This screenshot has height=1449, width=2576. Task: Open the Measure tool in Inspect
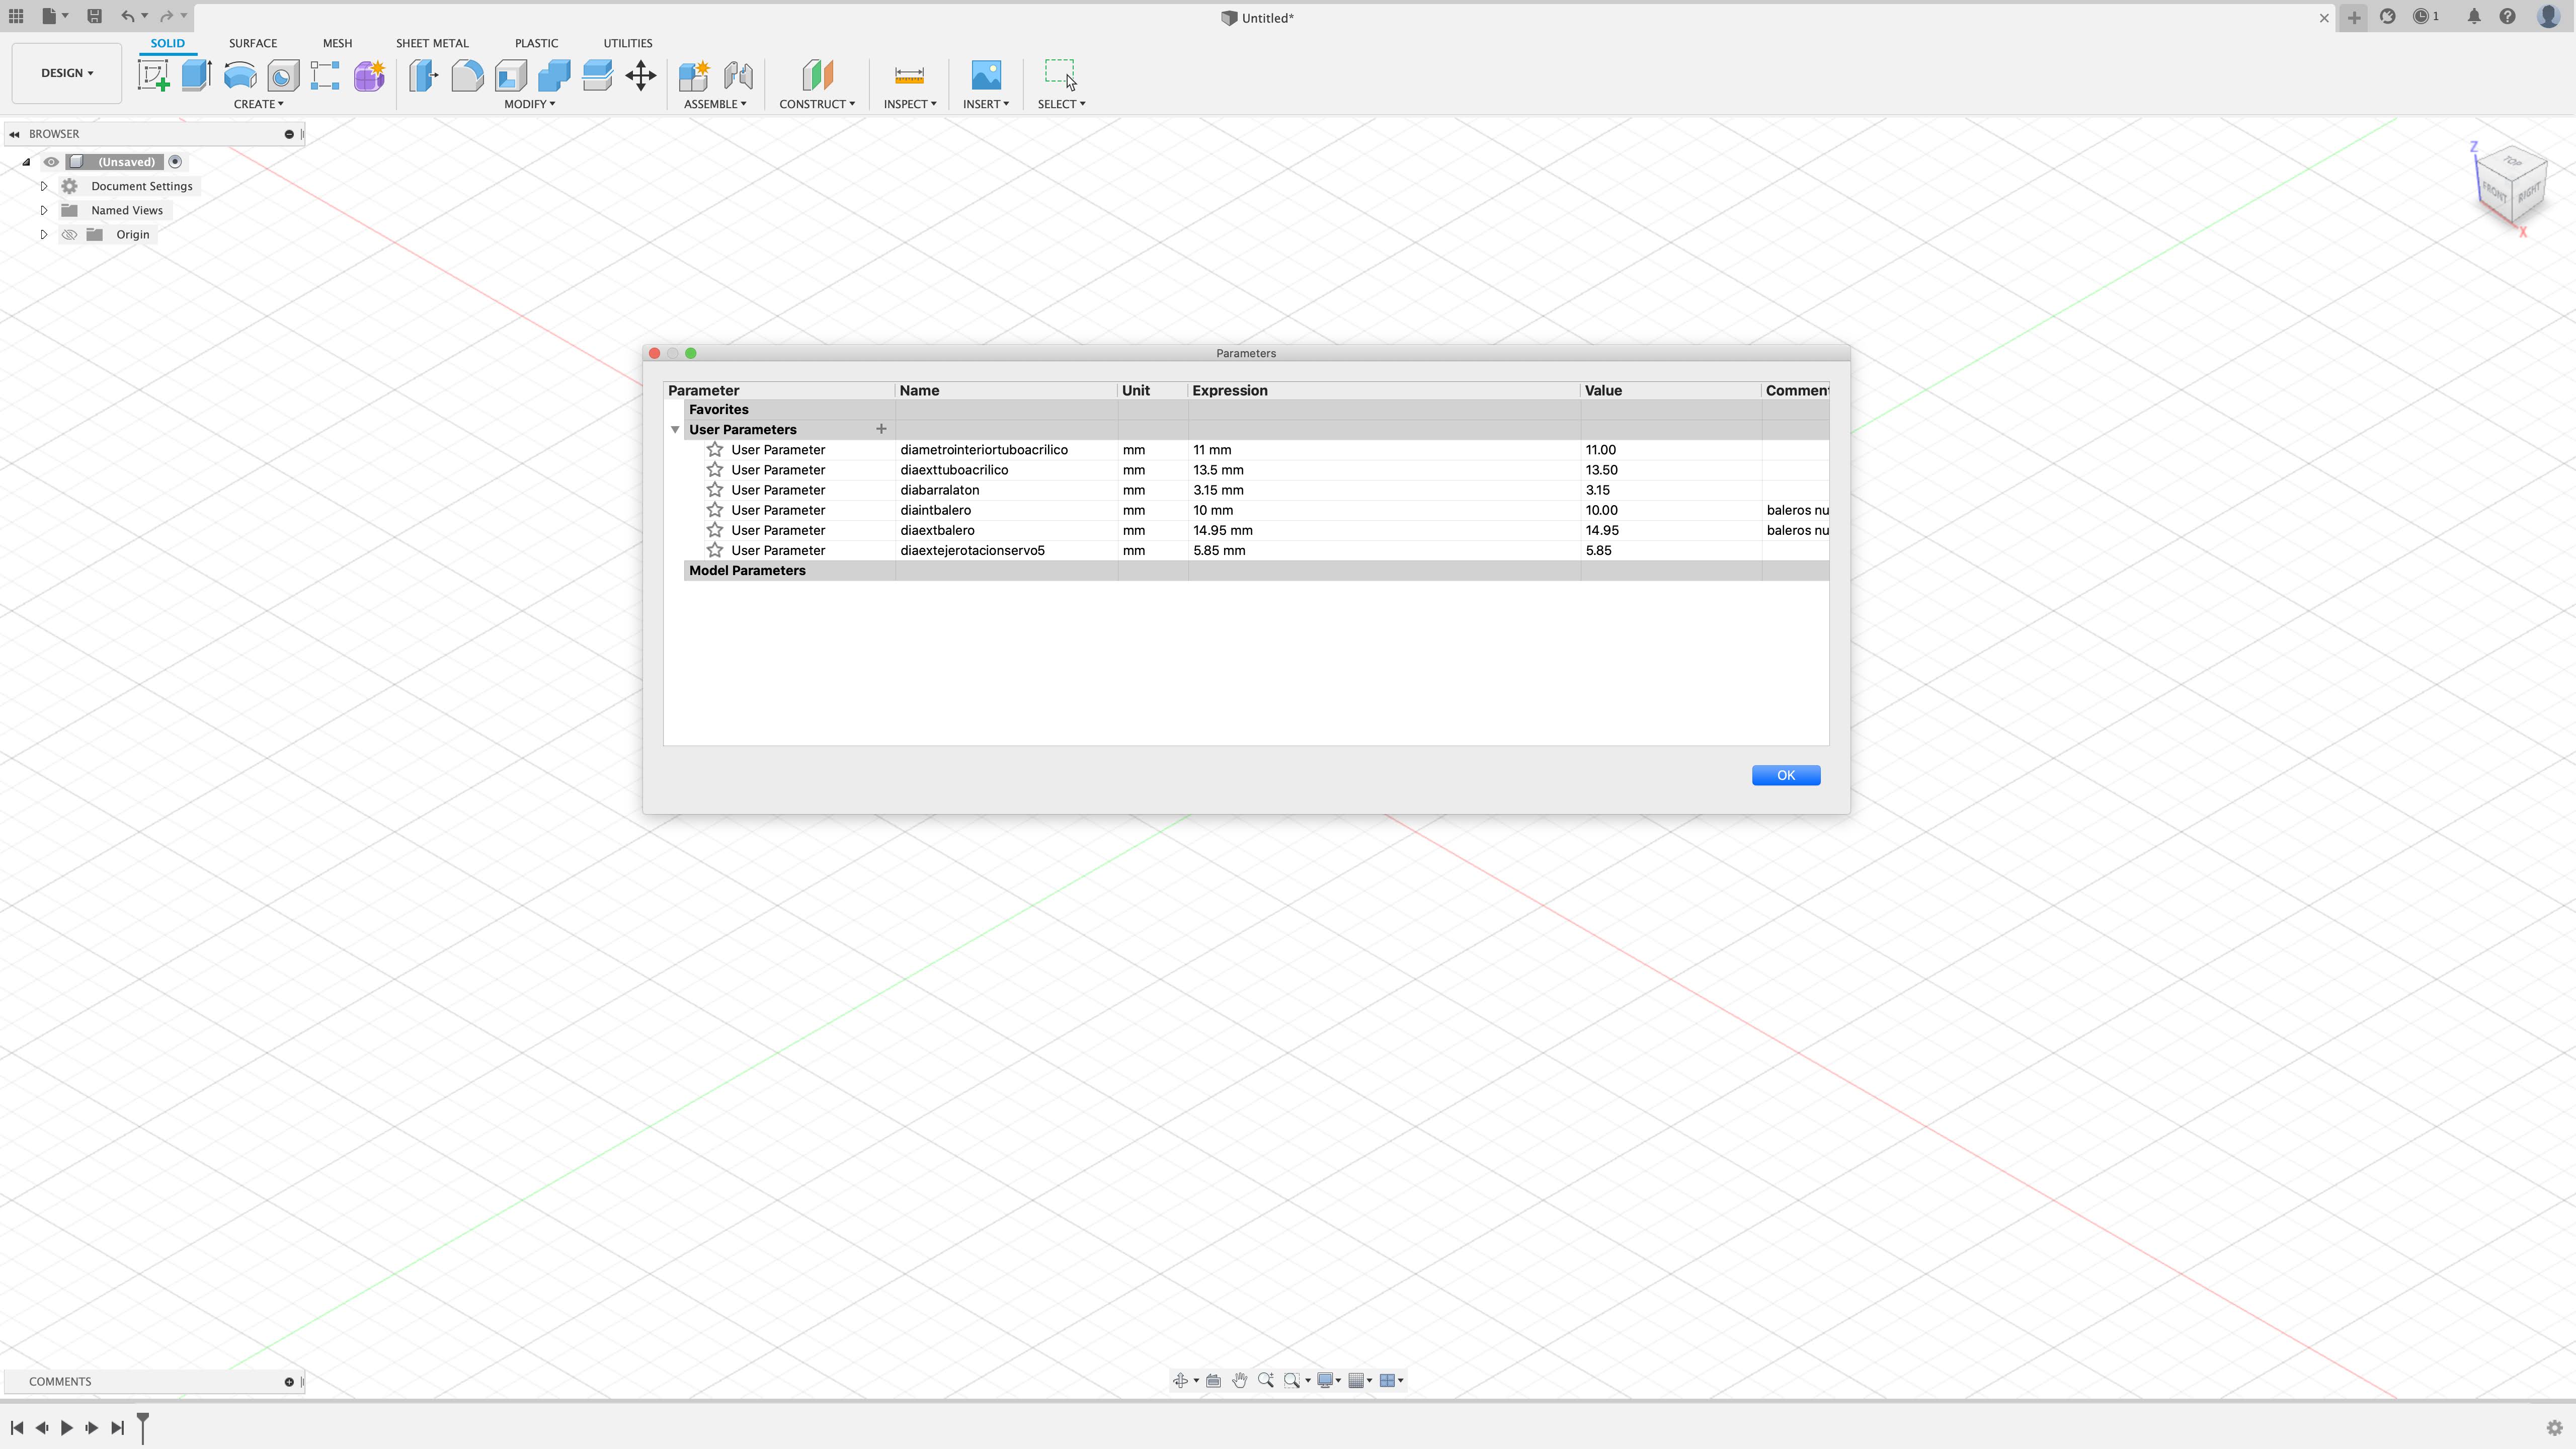pyautogui.click(x=909, y=76)
